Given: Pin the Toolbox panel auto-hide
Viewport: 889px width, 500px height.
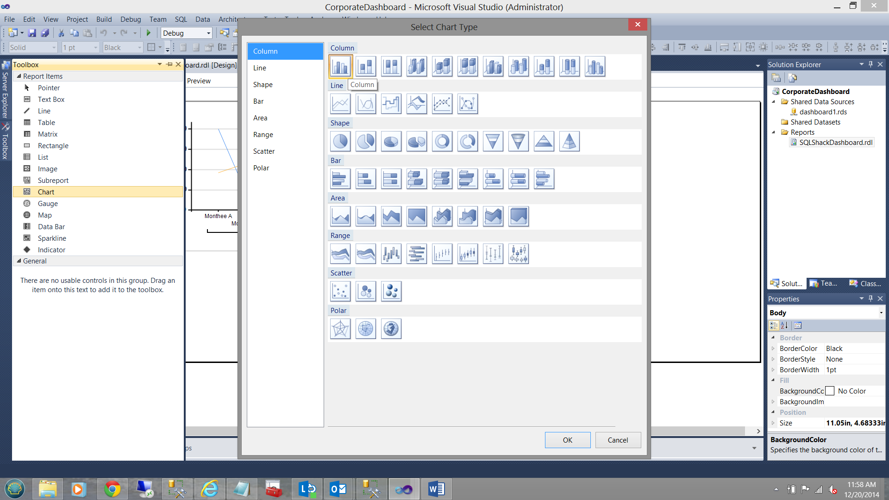Looking at the screenshot, I should 169,64.
